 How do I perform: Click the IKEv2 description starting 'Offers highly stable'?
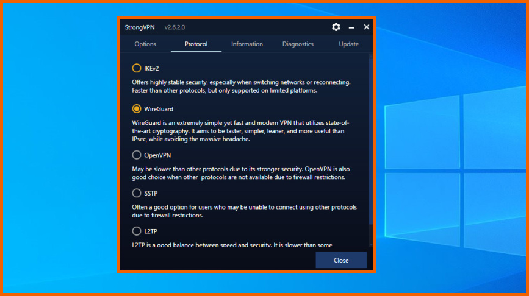241,86
